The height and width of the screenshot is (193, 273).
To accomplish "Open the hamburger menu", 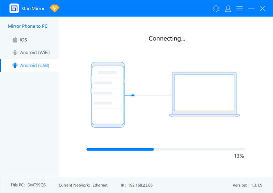I will click(240, 9).
